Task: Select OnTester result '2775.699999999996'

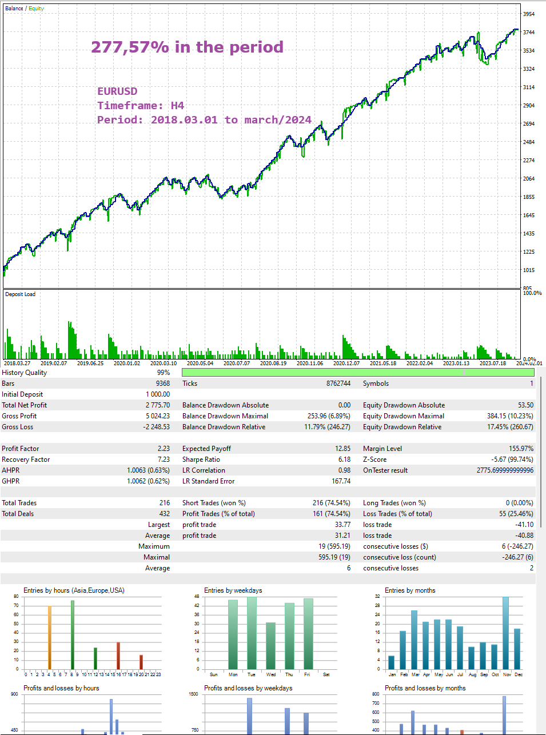Action: (x=505, y=470)
